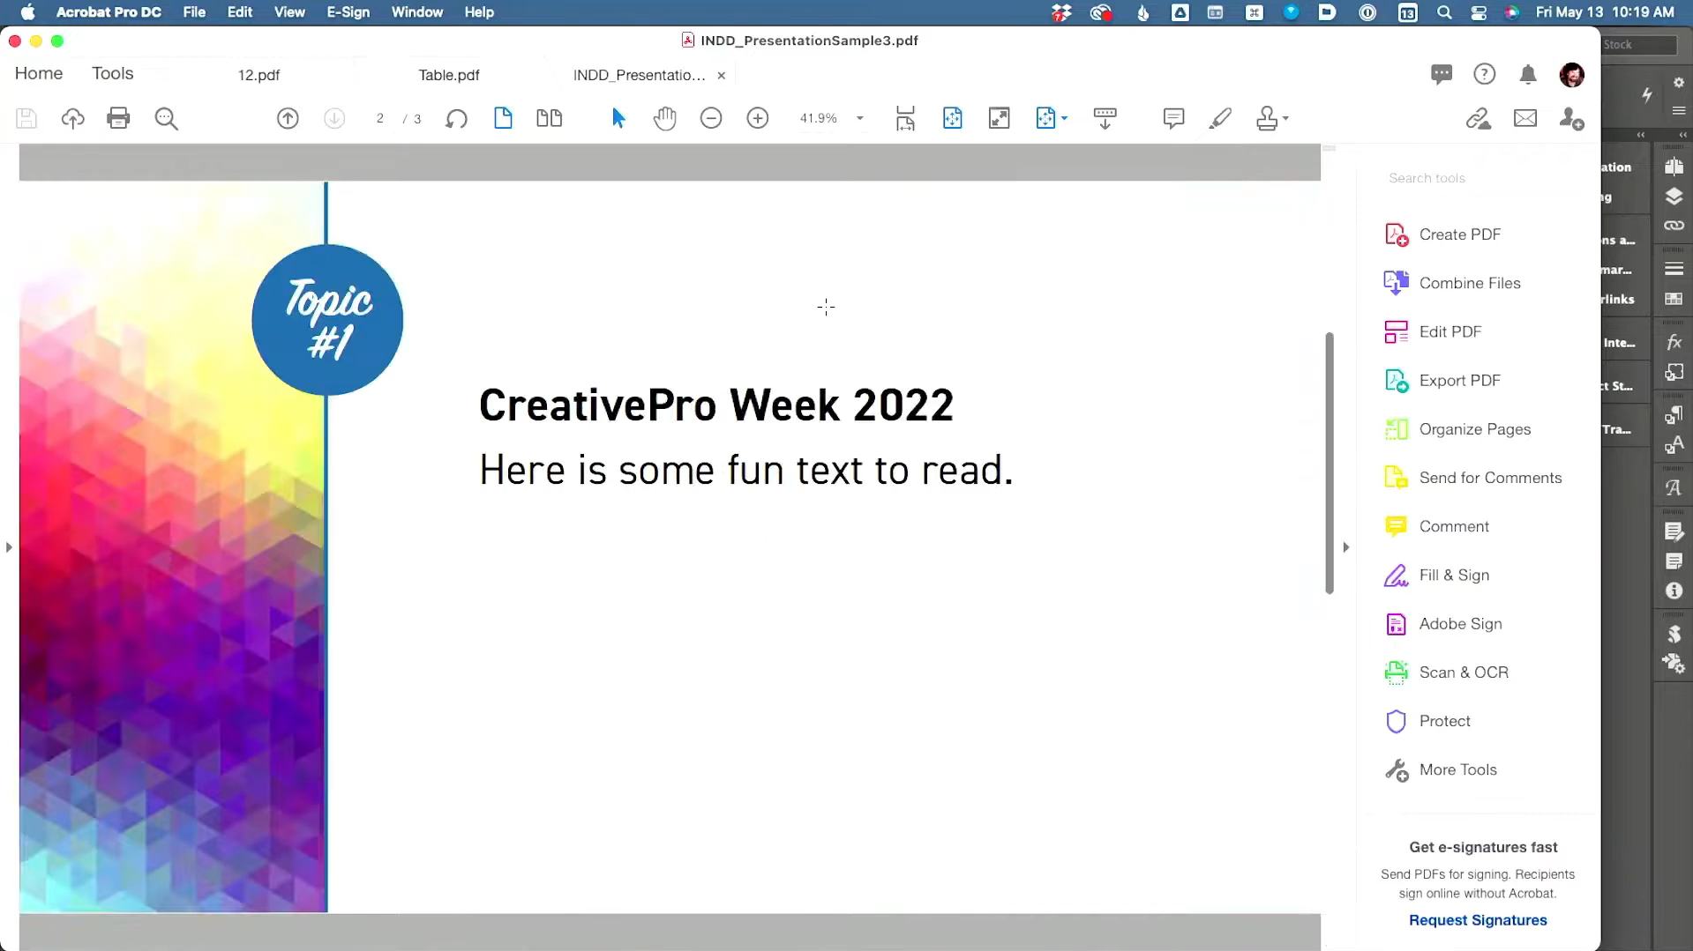Open macOS Spotlight search icon
The image size is (1693, 951).
(1444, 12)
